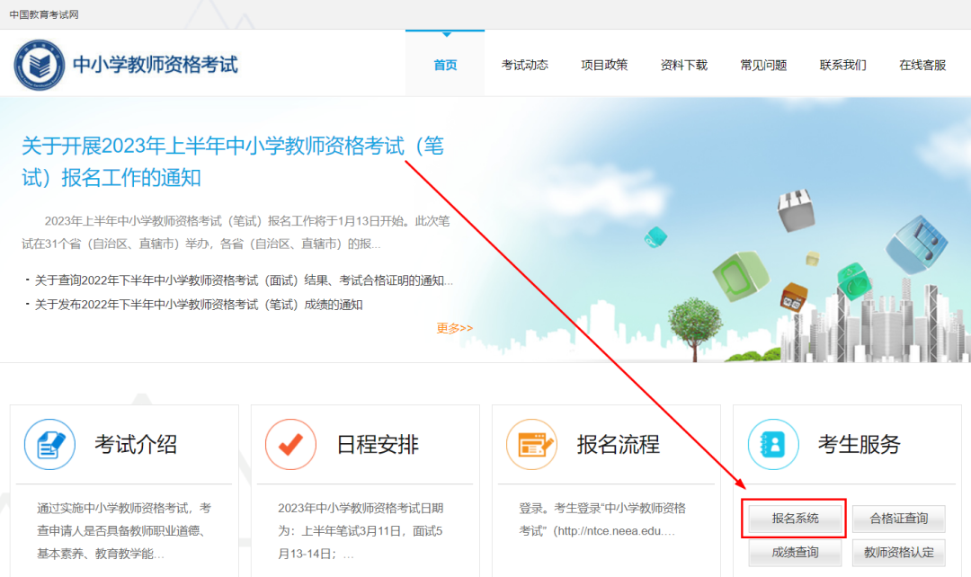Click the 考生服务 heading
The image size is (971, 577).
coord(859,445)
